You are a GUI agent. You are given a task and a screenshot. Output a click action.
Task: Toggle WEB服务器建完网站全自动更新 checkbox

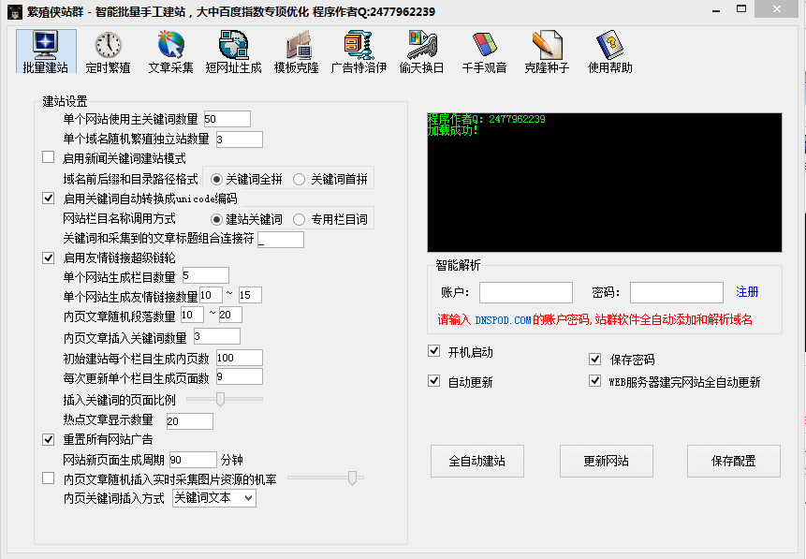coord(594,381)
